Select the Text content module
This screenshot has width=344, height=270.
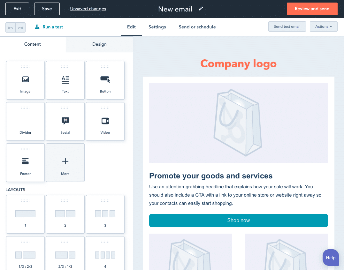click(65, 80)
